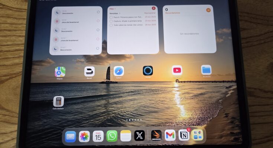Check off the 'Captura: Añade tu primera tarea' task

point(111,21)
